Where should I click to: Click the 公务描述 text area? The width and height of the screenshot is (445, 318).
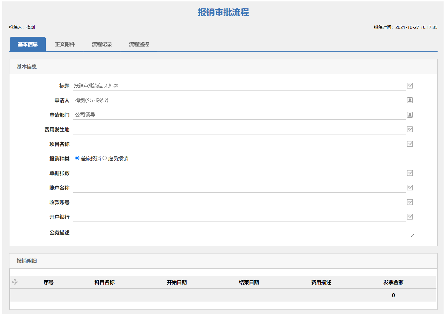coord(243,233)
